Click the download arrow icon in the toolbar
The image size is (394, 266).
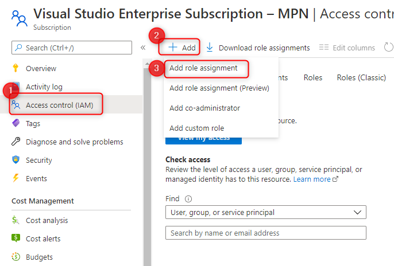[x=210, y=48]
